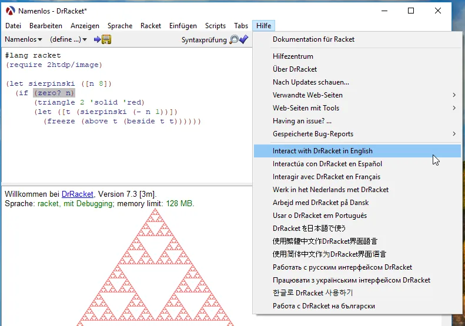The width and height of the screenshot is (465, 326).
Task: Expand Gespeicherte Bug-Reports submenu
Action: tap(357, 134)
